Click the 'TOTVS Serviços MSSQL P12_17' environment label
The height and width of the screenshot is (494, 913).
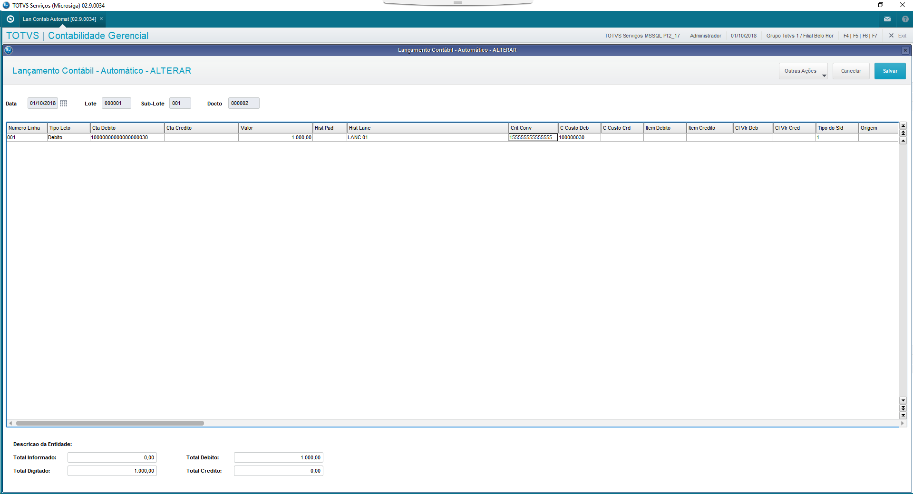642,36
